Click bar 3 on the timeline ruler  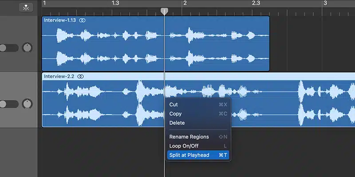pos(325,3)
